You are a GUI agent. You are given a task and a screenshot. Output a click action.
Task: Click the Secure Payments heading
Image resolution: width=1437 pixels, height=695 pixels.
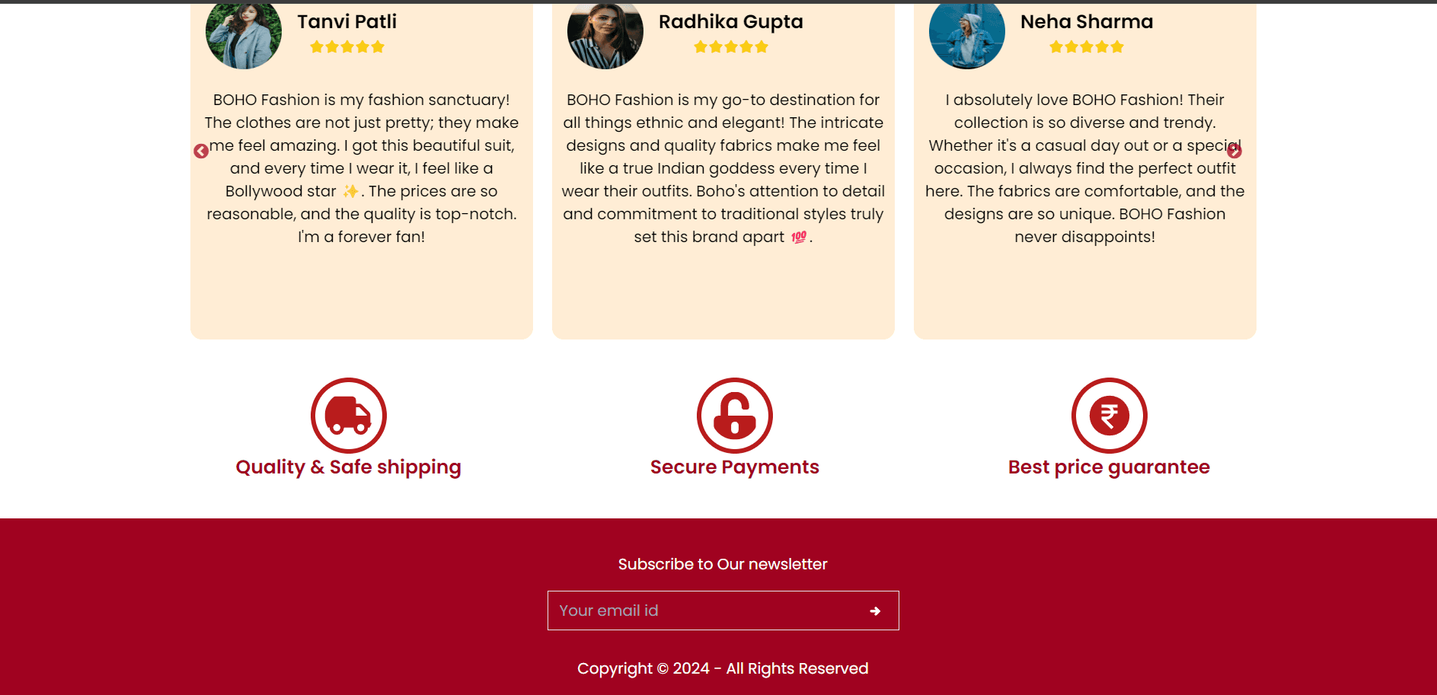(735, 467)
